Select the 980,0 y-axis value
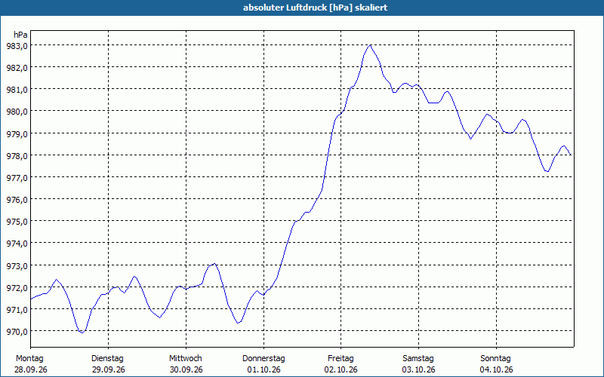This screenshot has width=604, height=377. (x=18, y=112)
